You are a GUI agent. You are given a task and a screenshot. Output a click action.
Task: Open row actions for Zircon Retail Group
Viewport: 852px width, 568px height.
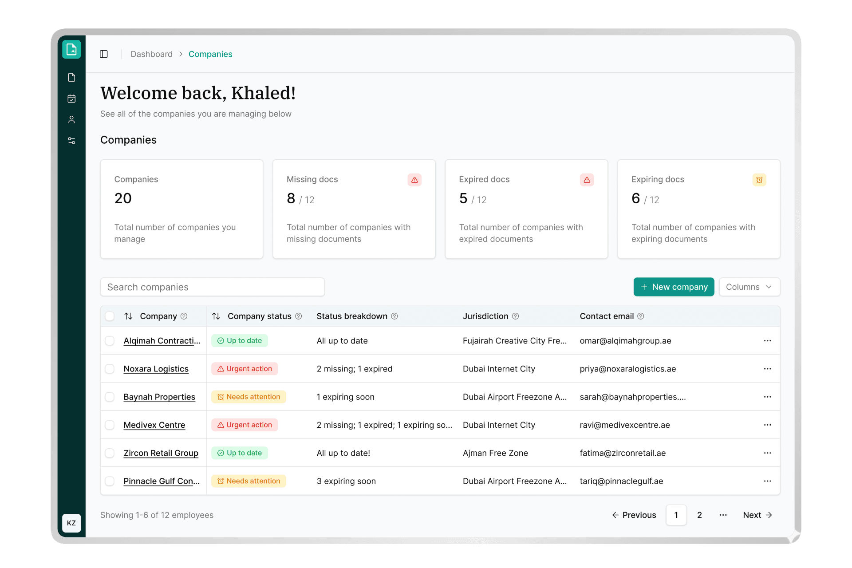pyautogui.click(x=767, y=453)
